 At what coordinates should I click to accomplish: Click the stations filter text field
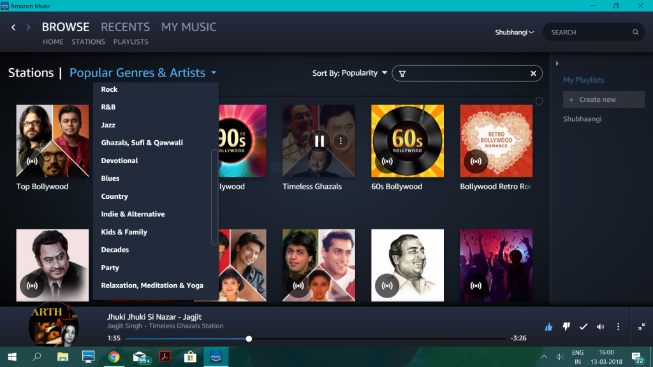click(x=466, y=73)
